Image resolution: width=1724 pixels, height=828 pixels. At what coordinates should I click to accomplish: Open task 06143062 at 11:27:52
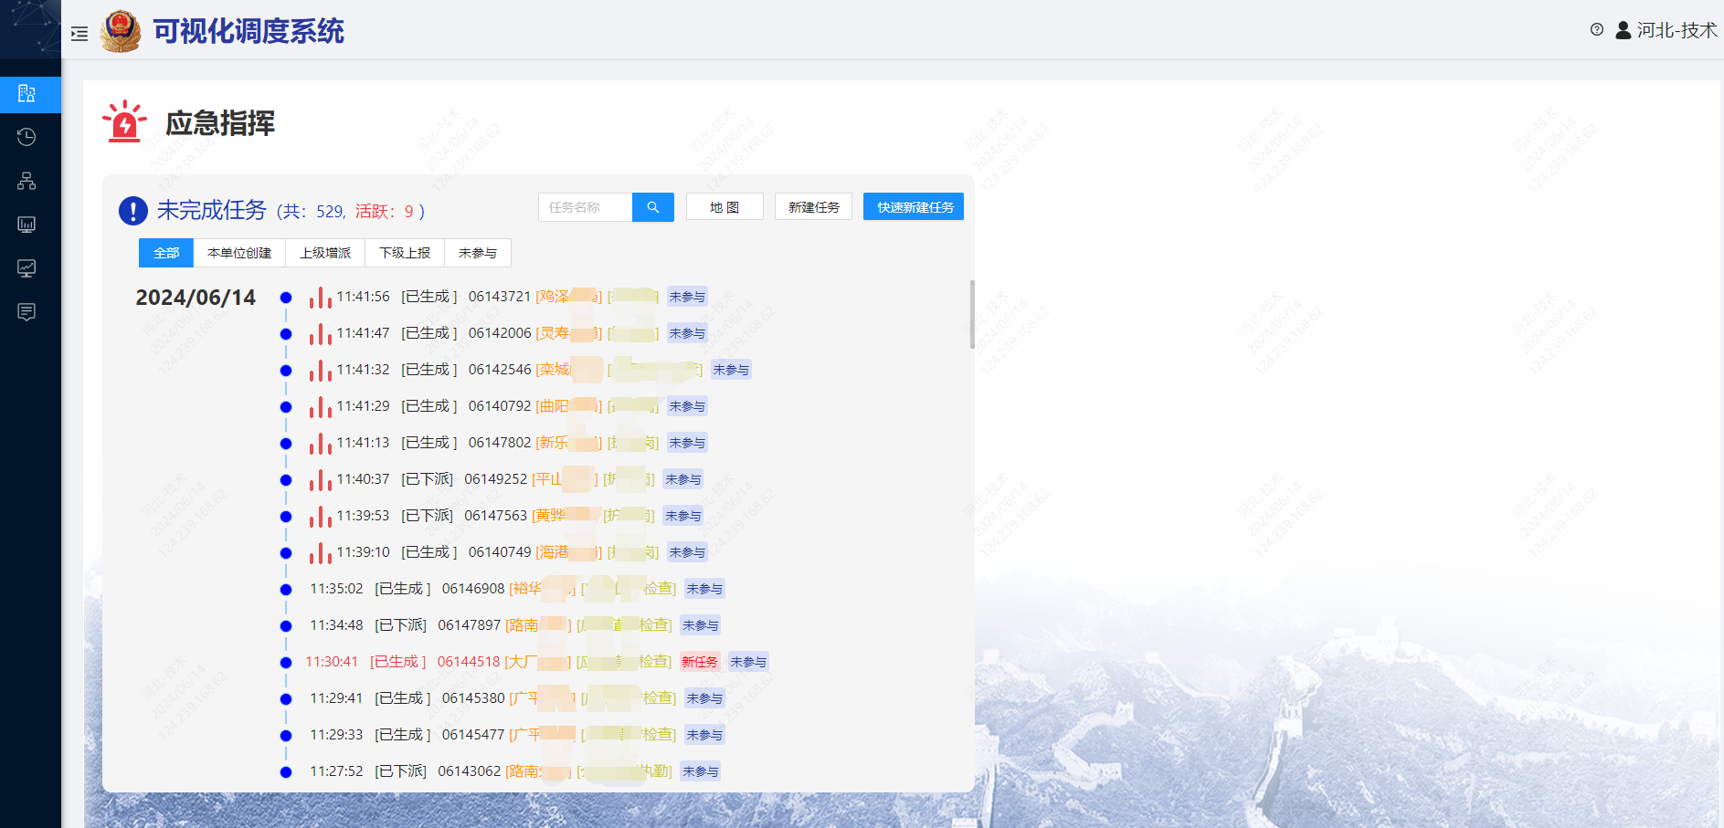coord(491,771)
